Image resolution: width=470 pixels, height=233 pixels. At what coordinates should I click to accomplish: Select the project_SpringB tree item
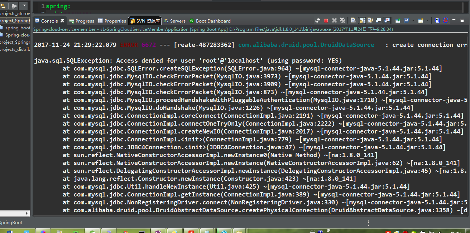click(x=15, y=20)
